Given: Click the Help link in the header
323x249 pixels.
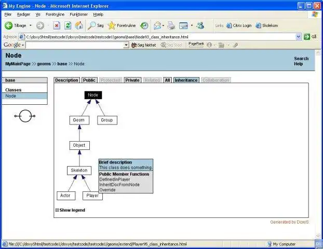Looking at the screenshot, I should pos(298,64).
